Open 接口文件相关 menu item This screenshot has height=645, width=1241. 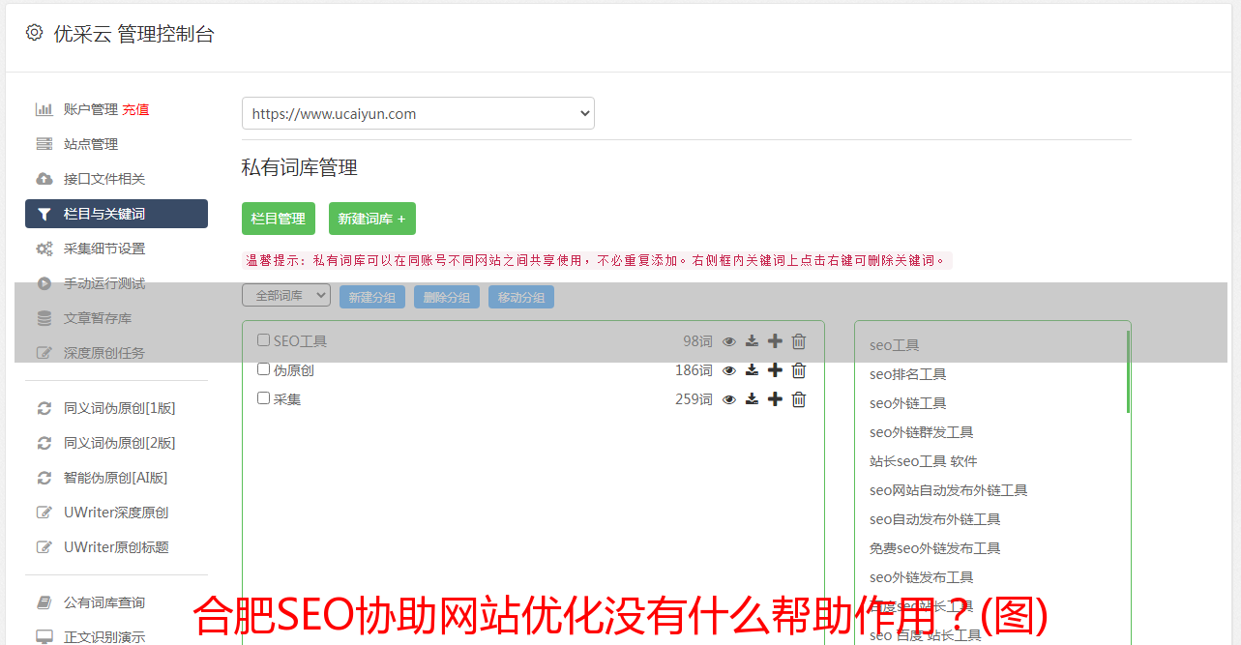pos(104,179)
